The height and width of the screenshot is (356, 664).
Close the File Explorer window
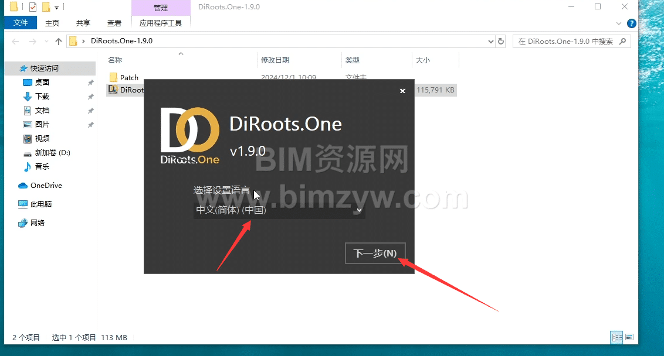click(x=625, y=7)
